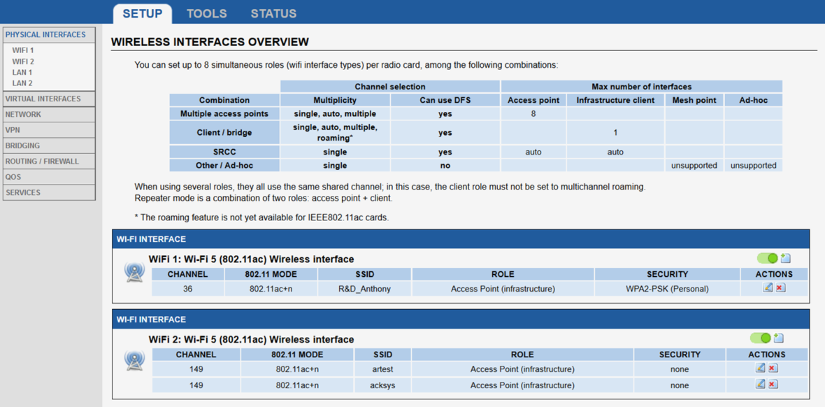Go to the WIFI 2 sidebar link
825x407 pixels.
point(23,62)
